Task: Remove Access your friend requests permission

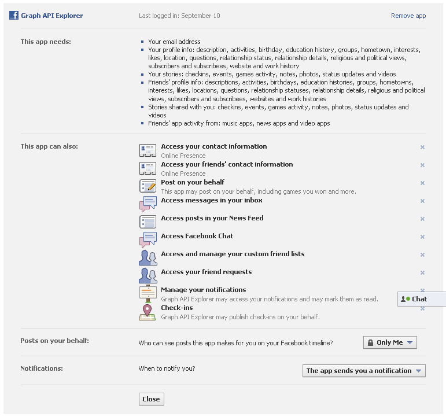Action: tap(422, 273)
